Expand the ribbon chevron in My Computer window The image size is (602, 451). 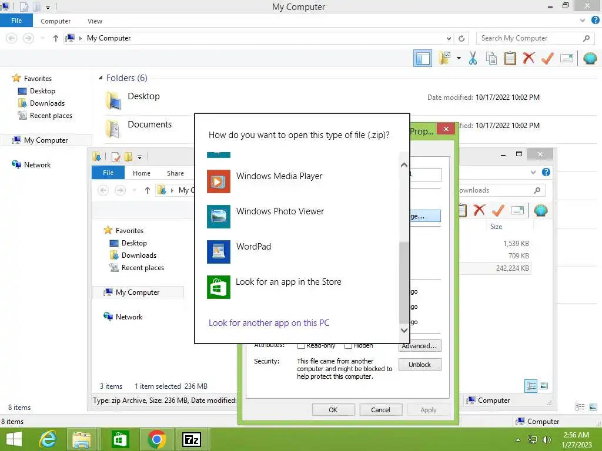coord(583,21)
